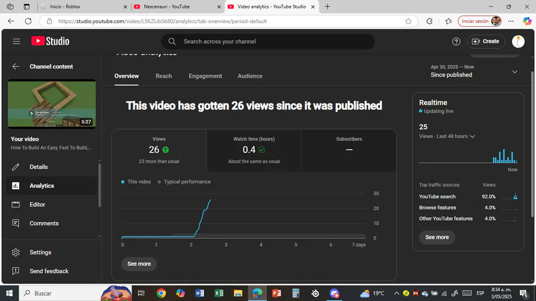Select the Subscribers metric card
Screen dimensions: 536x301
coord(348,150)
